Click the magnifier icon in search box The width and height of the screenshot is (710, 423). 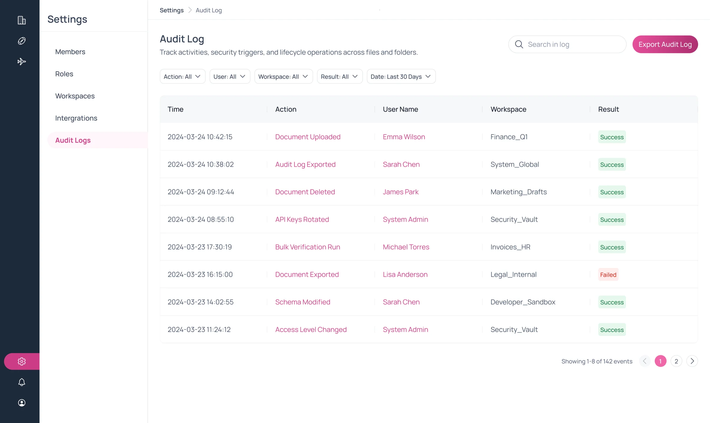519,44
